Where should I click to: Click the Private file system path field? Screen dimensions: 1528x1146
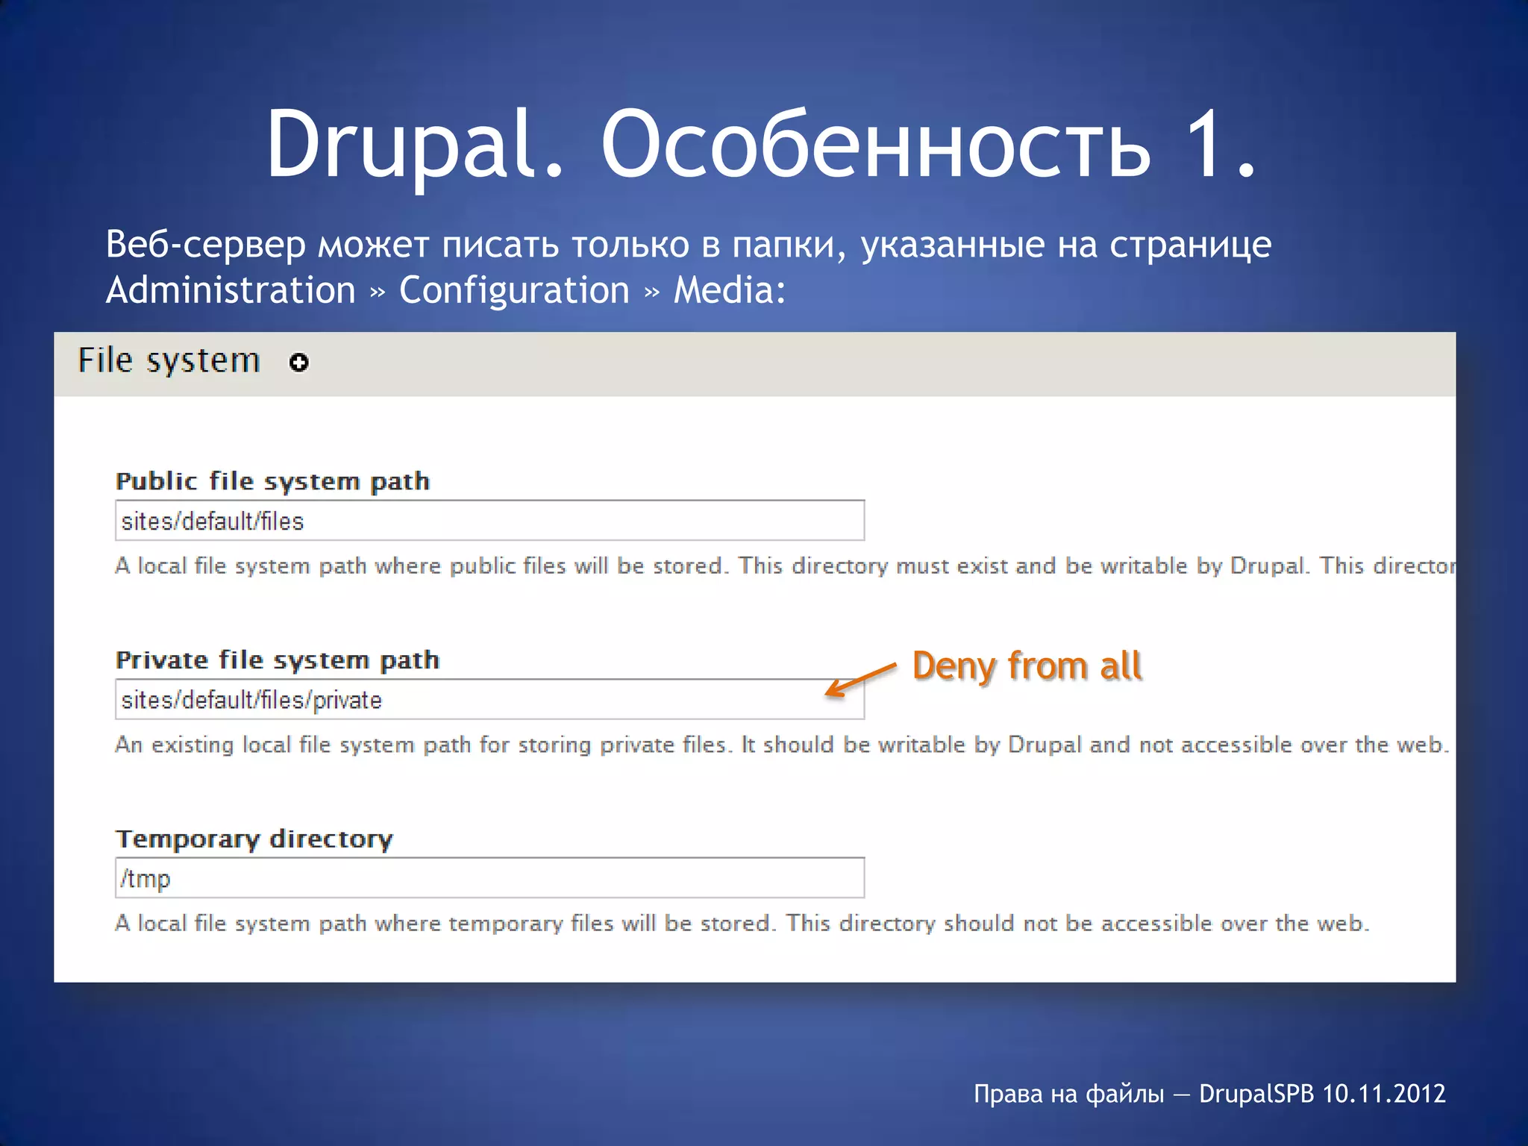489,699
